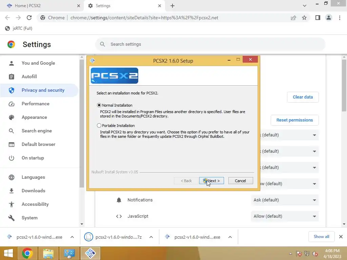Open the third (default) permission dropdown
The width and height of the screenshot is (347, 260).
289,167
